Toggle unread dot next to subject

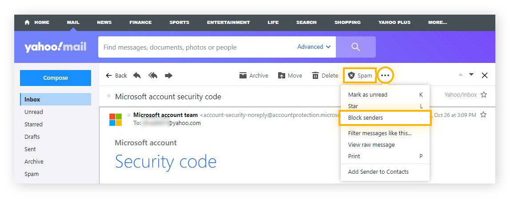[x=109, y=96]
